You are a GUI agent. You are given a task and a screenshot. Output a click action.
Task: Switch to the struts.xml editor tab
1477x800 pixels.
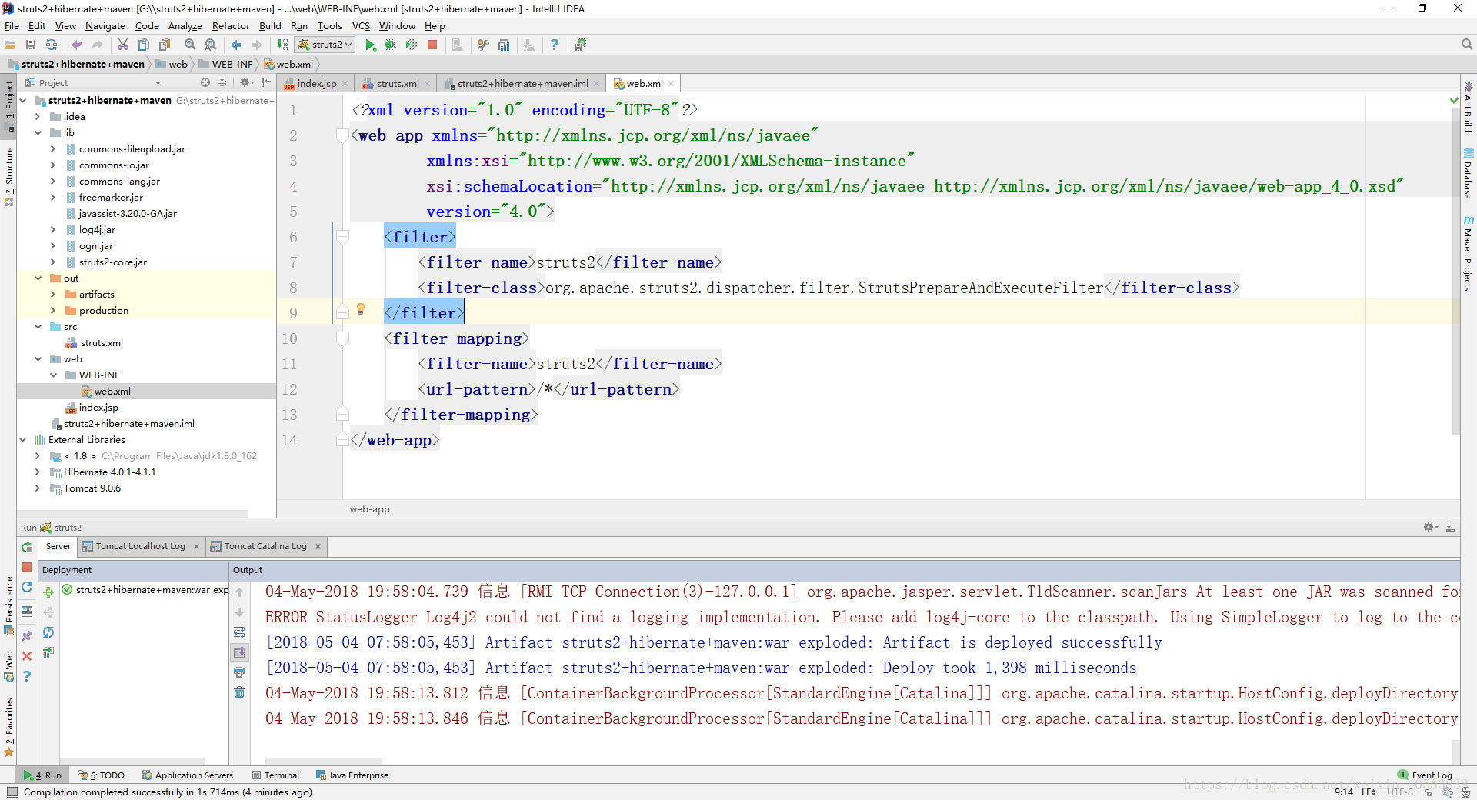tap(397, 84)
